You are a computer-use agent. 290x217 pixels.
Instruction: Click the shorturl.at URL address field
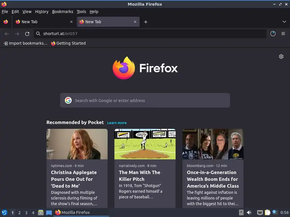click(150, 34)
